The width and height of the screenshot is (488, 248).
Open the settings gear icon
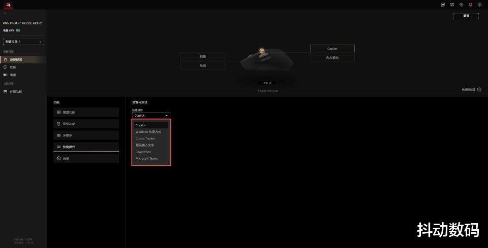click(479, 5)
